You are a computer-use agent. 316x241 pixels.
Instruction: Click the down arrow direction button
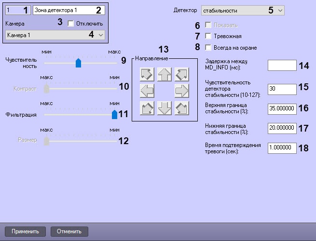point(165,108)
